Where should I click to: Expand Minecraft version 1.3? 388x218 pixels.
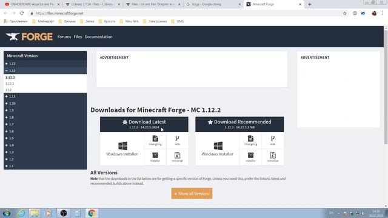click(x=45, y=152)
